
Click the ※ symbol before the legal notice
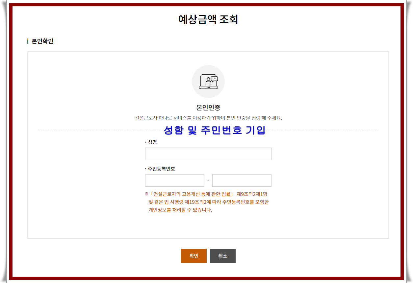[146, 194]
